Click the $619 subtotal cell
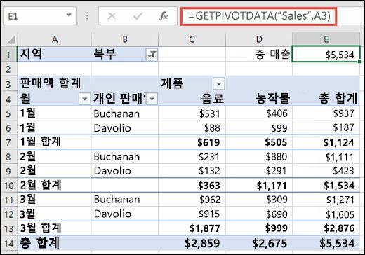The width and height of the screenshot is (365, 255). point(192,142)
